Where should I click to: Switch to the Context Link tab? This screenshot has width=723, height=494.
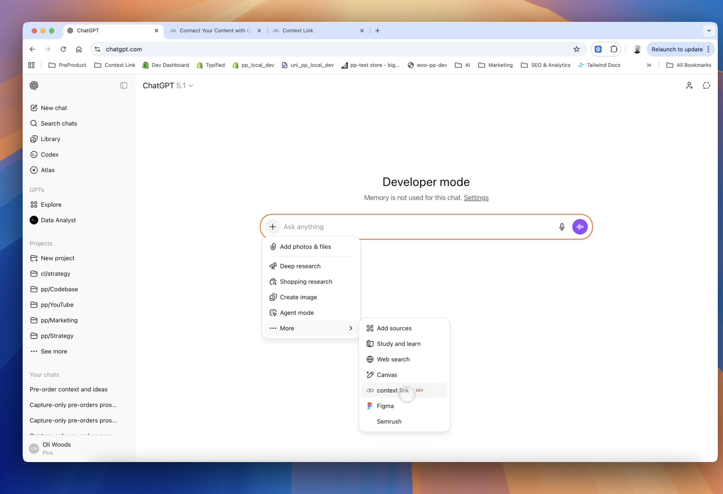tap(298, 30)
